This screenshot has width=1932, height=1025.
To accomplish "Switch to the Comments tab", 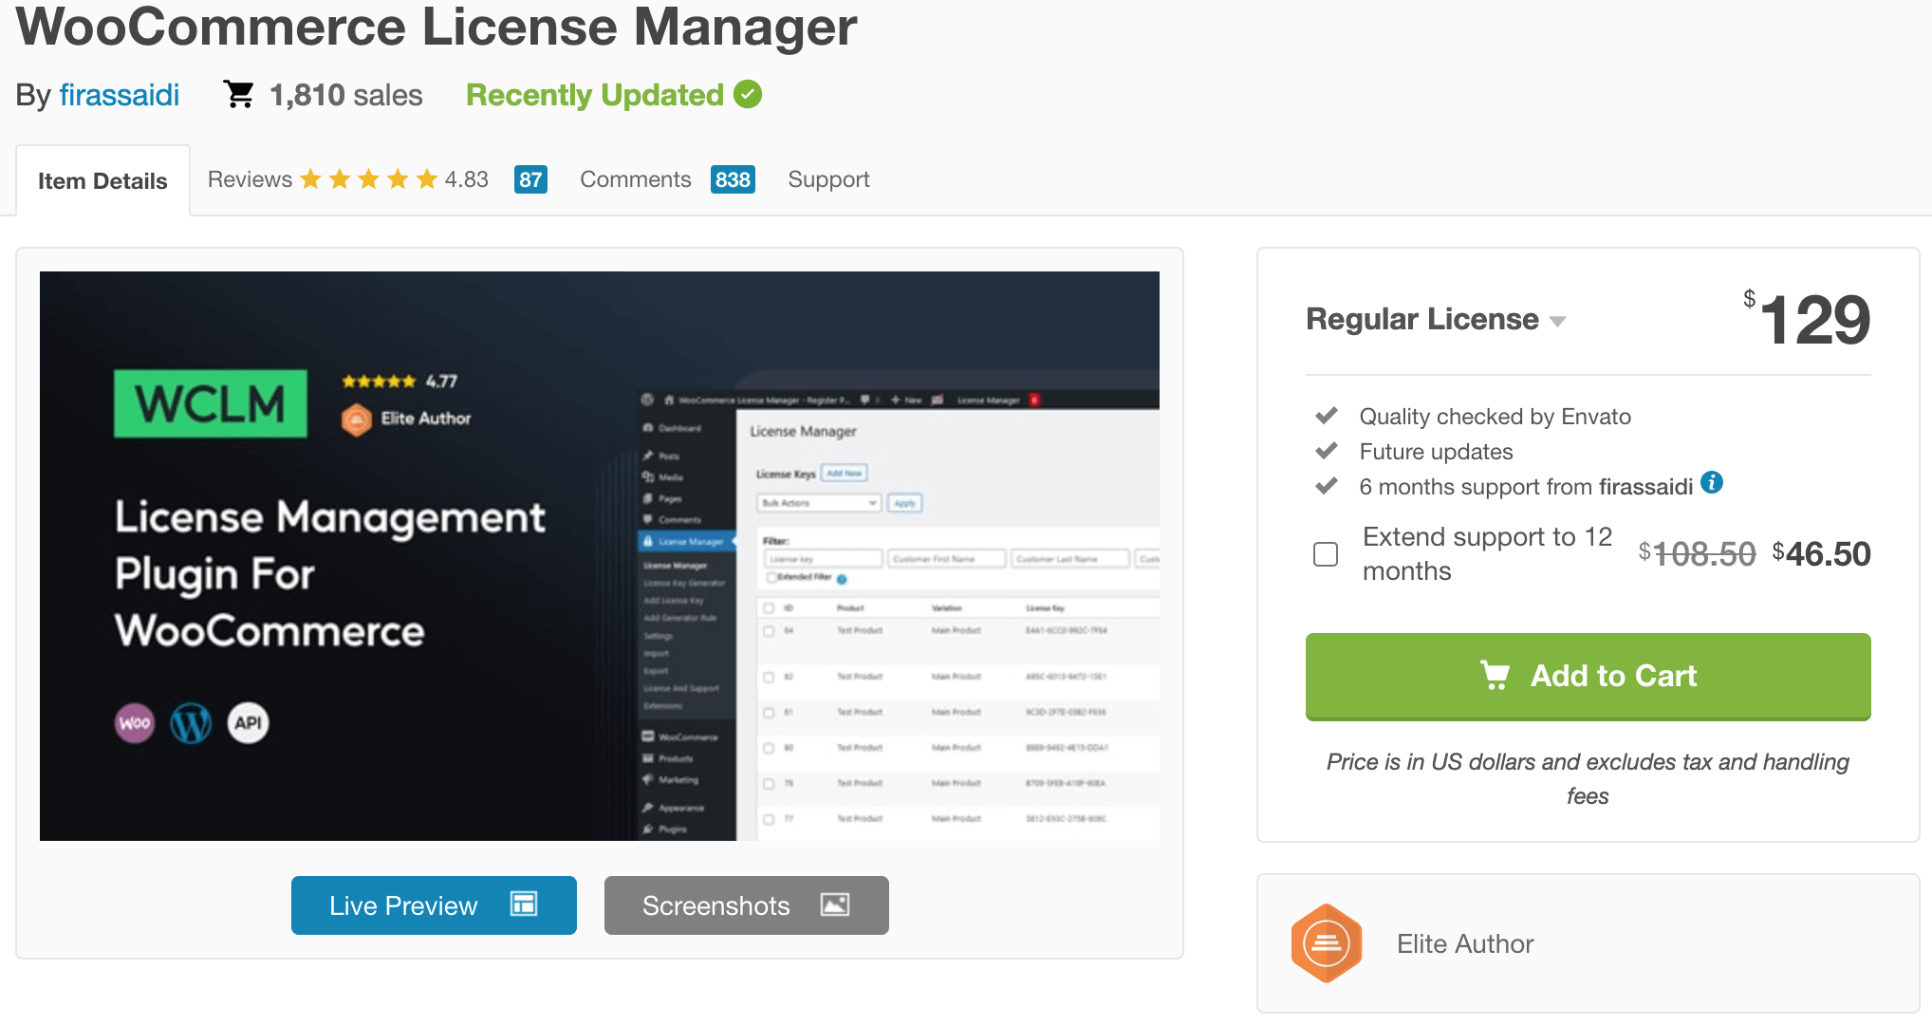I will [635, 179].
